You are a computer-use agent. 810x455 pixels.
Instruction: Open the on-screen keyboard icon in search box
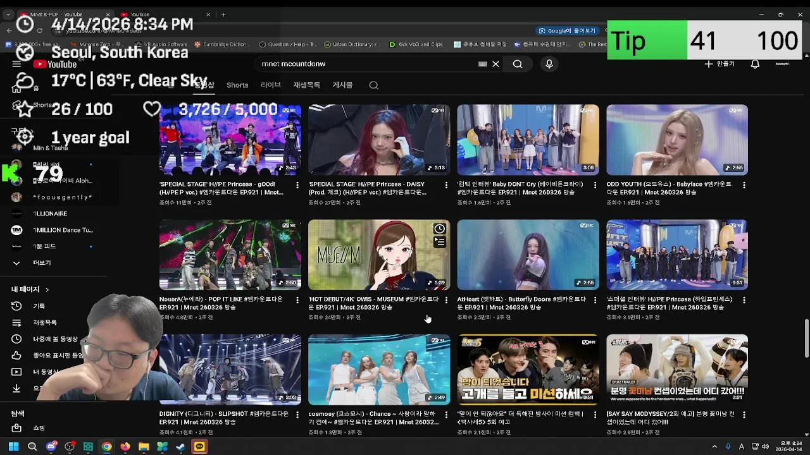click(x=482, y=64)
